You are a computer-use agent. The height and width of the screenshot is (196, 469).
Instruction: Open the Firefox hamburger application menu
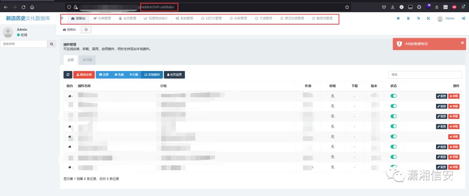(463, 7)
